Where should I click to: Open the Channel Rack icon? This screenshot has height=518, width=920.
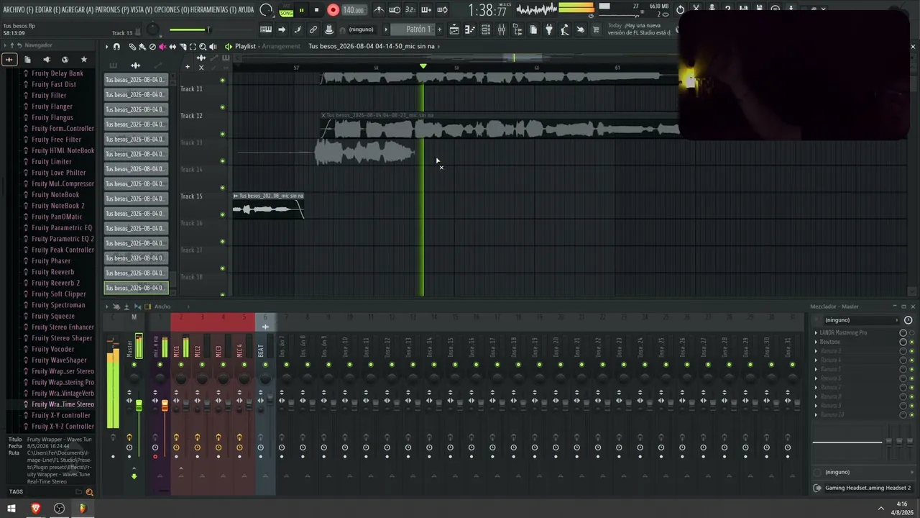[x=486, y=29]
